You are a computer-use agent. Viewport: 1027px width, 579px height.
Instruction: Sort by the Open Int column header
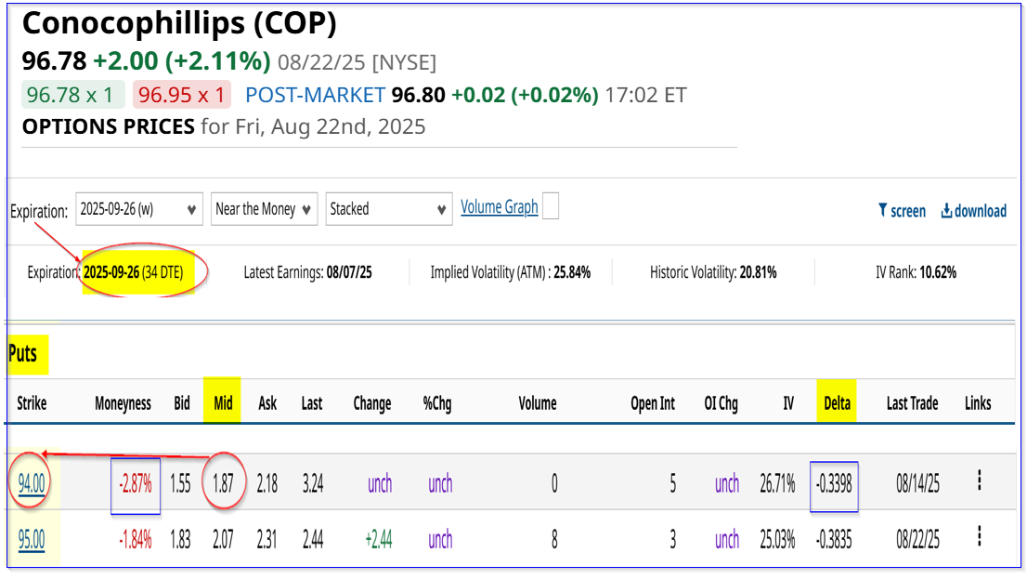[x=653, y=403]
